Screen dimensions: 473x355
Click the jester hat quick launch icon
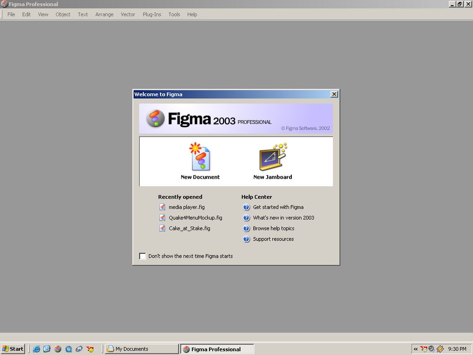pyautogui.click(x=90, y=349)
